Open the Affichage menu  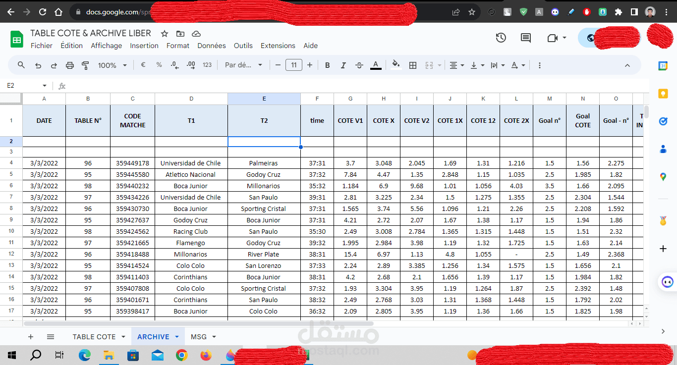(106, 46)
